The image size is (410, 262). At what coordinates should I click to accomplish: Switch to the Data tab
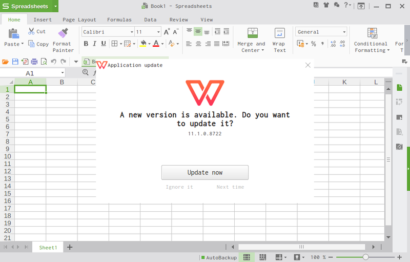click(x=150, y=19)
